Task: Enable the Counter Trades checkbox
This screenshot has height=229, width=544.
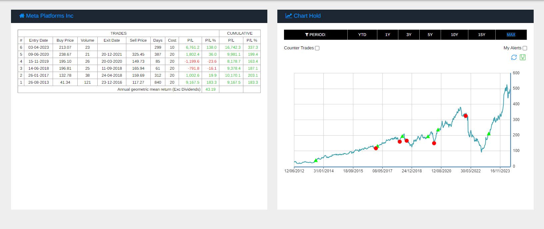Action: click(317, 48)
